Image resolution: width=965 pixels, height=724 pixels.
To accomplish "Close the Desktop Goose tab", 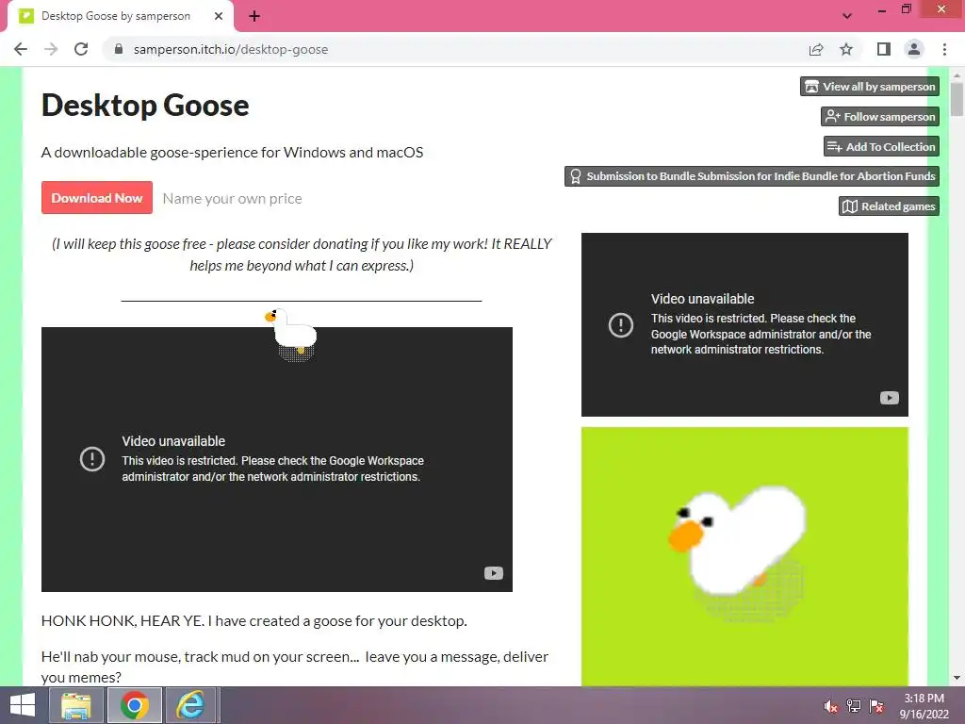I will tap(219, 16).
